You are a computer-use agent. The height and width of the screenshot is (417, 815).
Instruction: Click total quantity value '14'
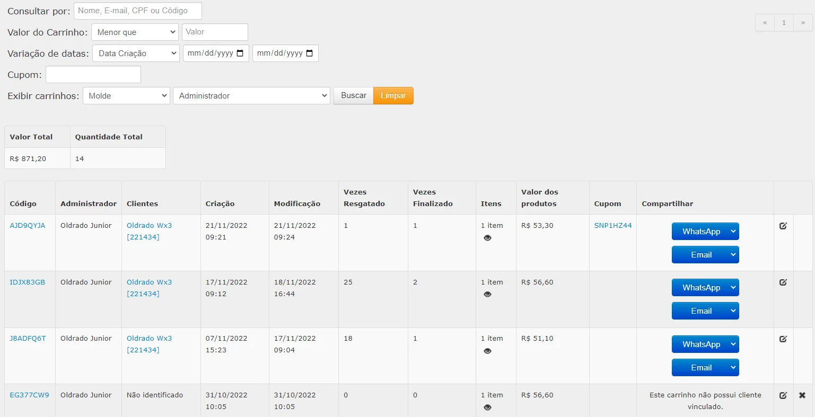click(80, 159)
